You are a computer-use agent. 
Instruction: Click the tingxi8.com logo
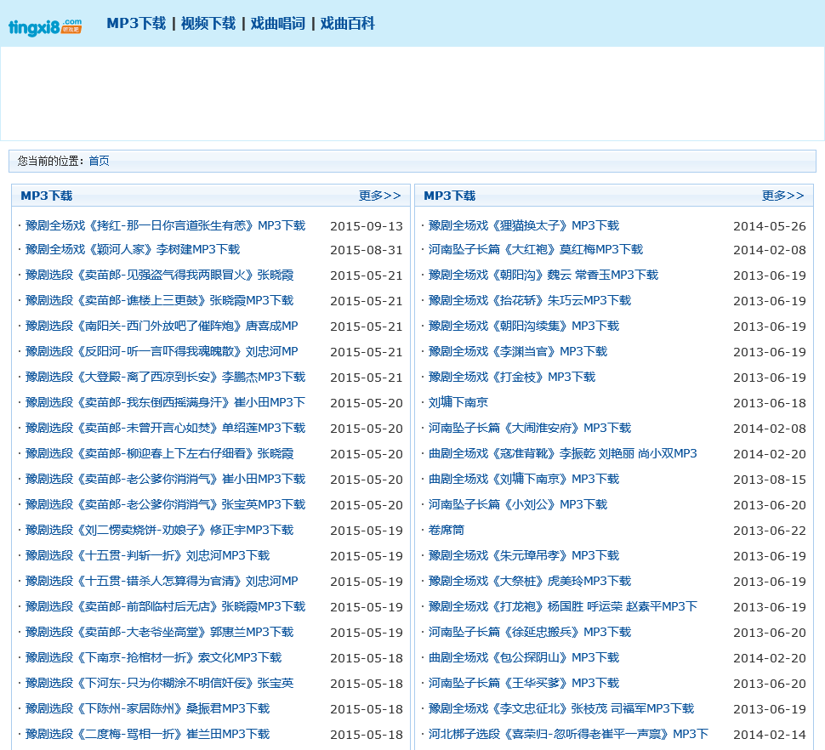click(45, 27)
